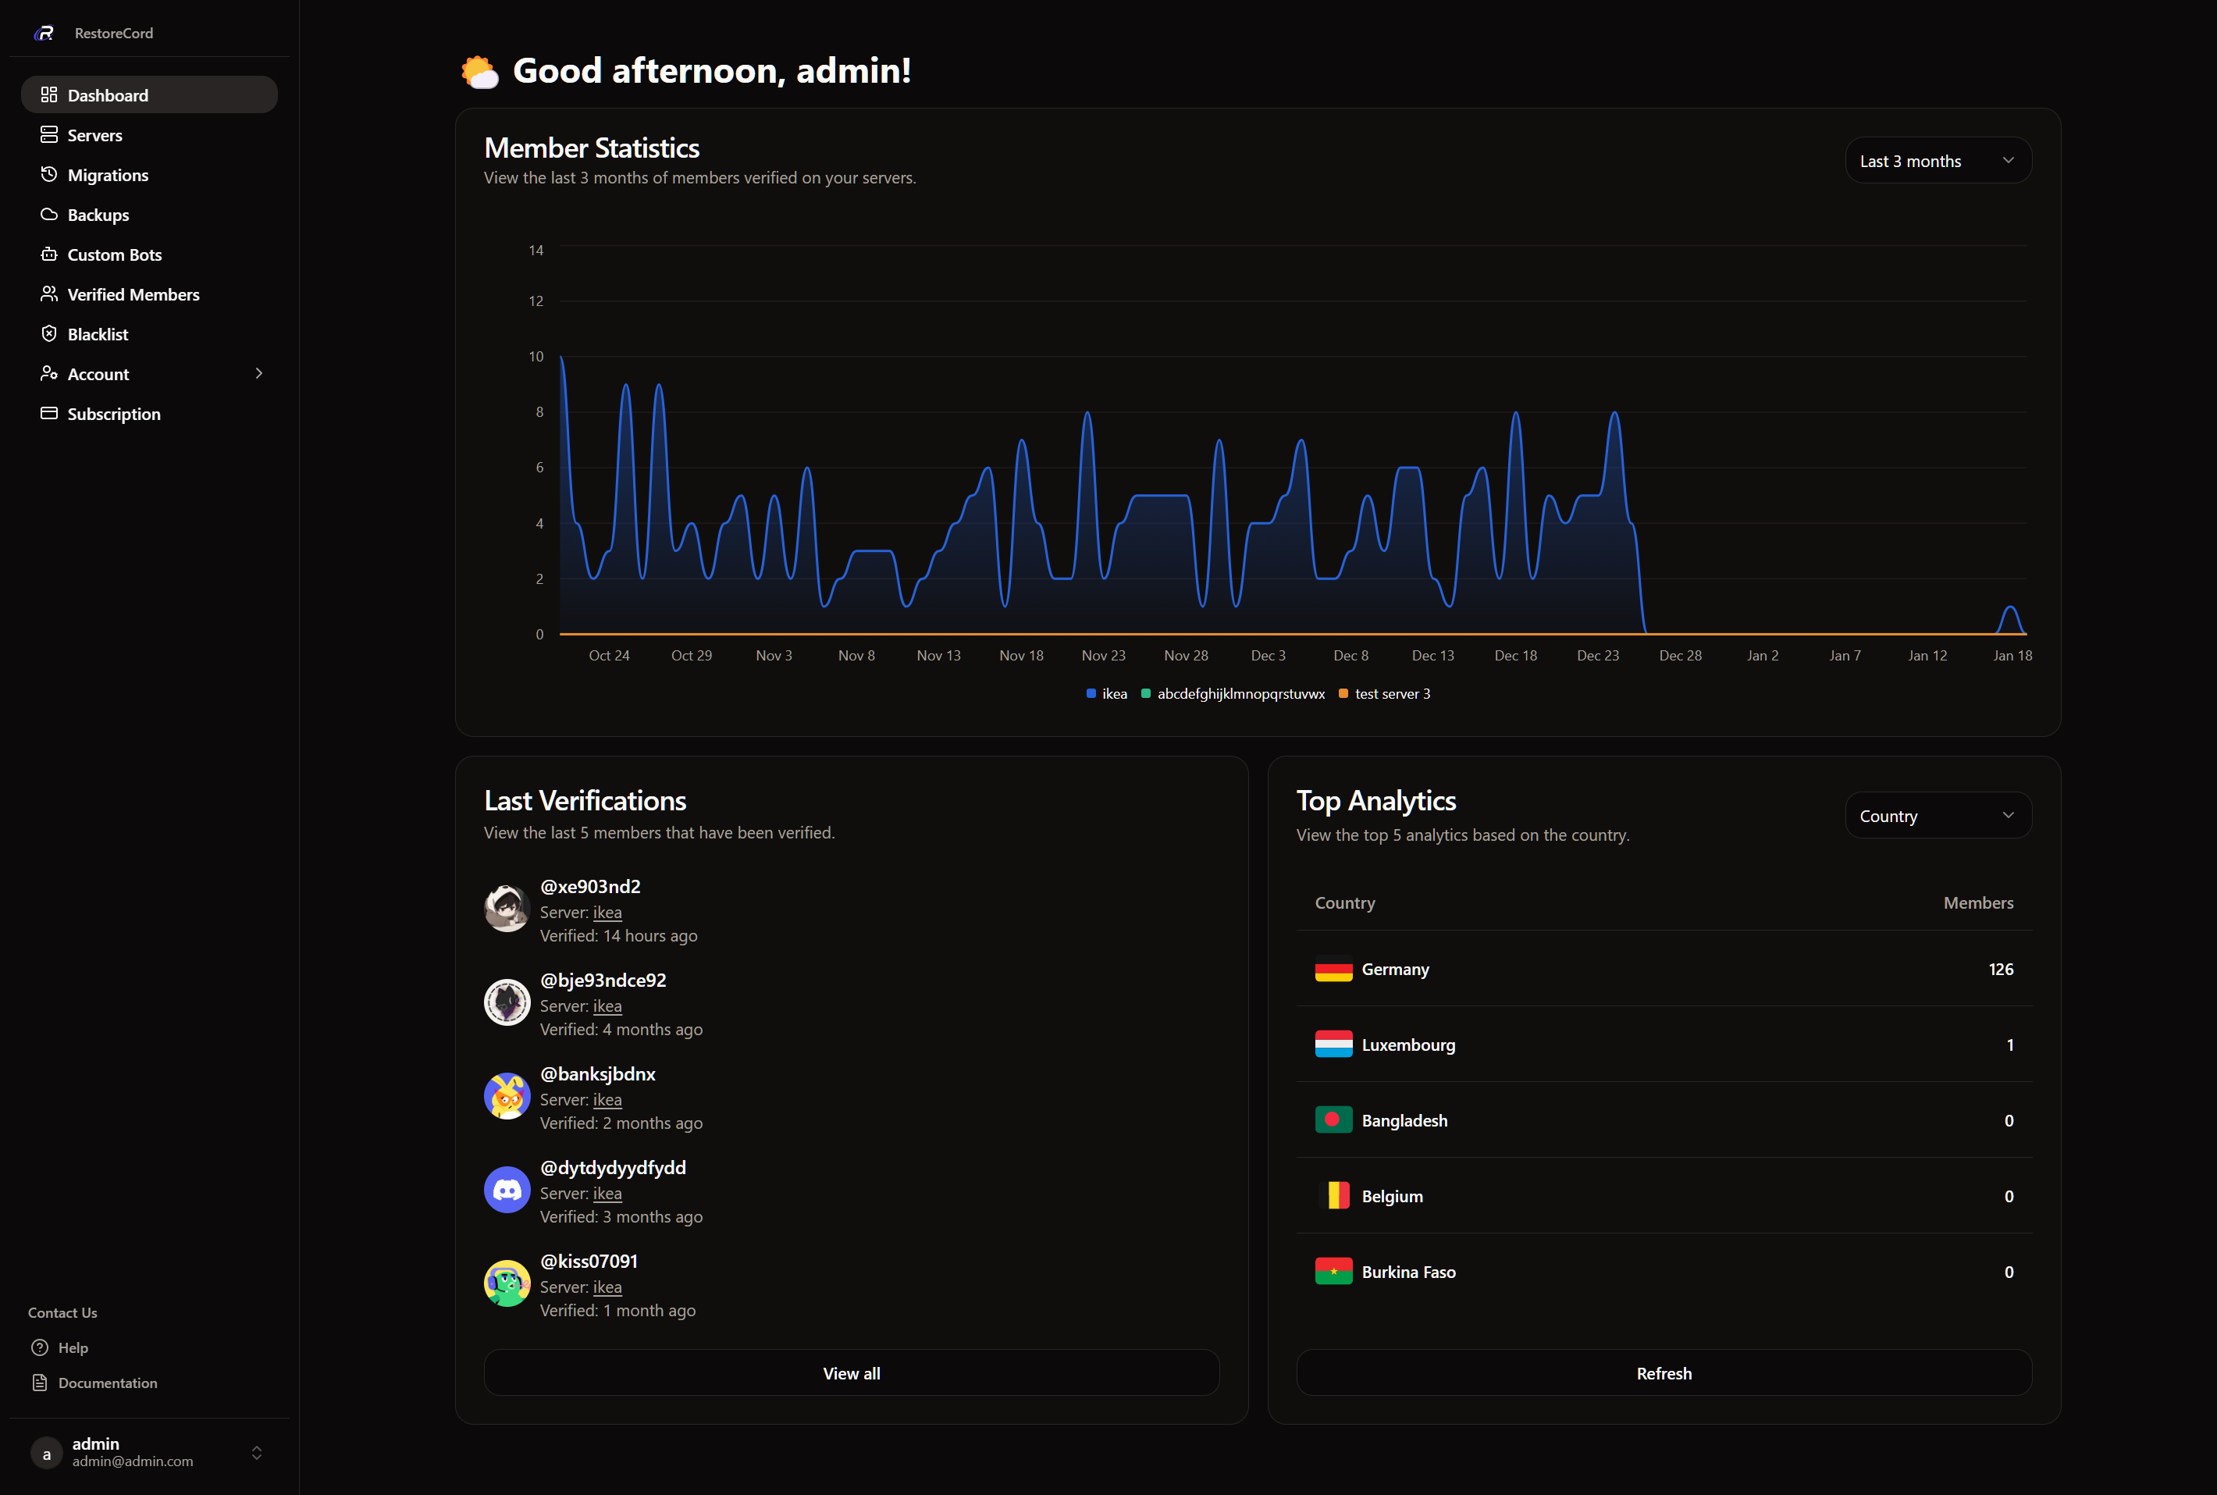Click the Burkina Faso flag icon
The image size is (2217, 1495).
1333,1271
